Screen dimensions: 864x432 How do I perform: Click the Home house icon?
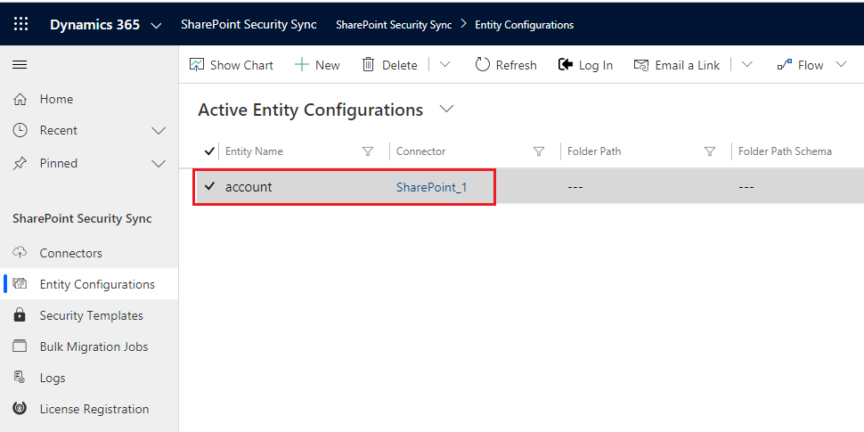point(20,99)
